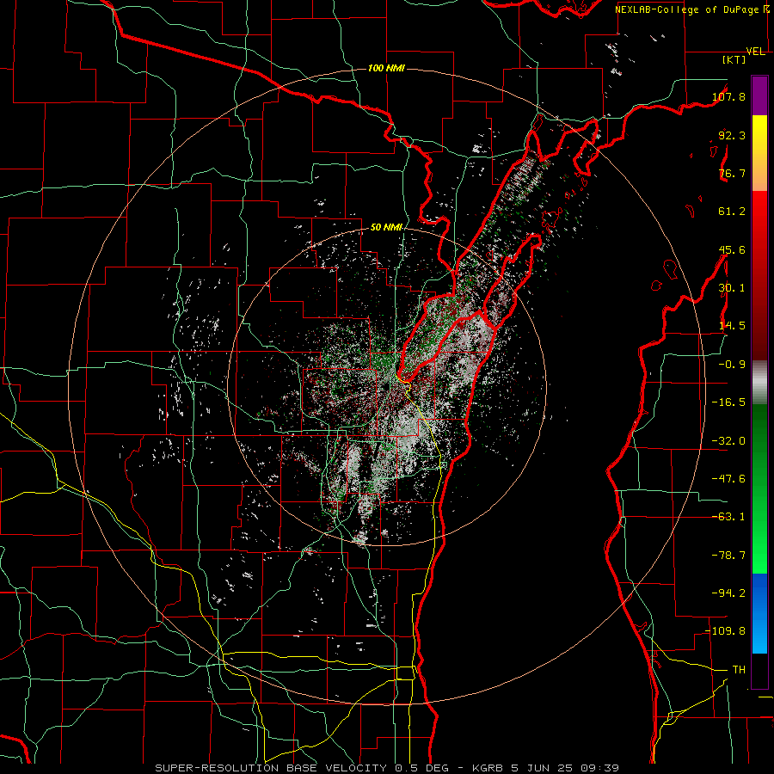Click the -78.7 velocity scale value
Screen dimensions: 774x774
728,556
